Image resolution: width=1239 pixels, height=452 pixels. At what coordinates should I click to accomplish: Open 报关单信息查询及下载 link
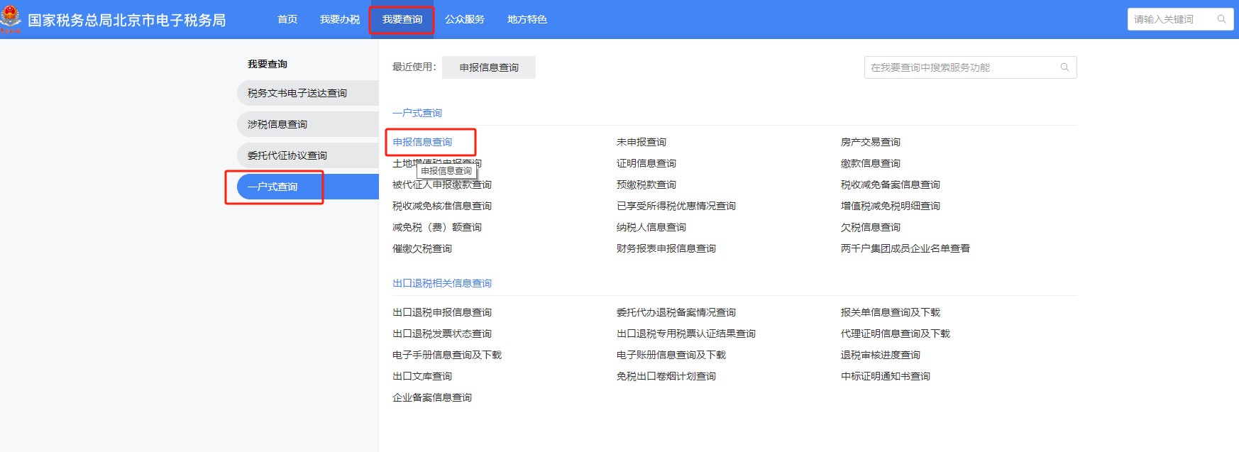pos(891,312)
